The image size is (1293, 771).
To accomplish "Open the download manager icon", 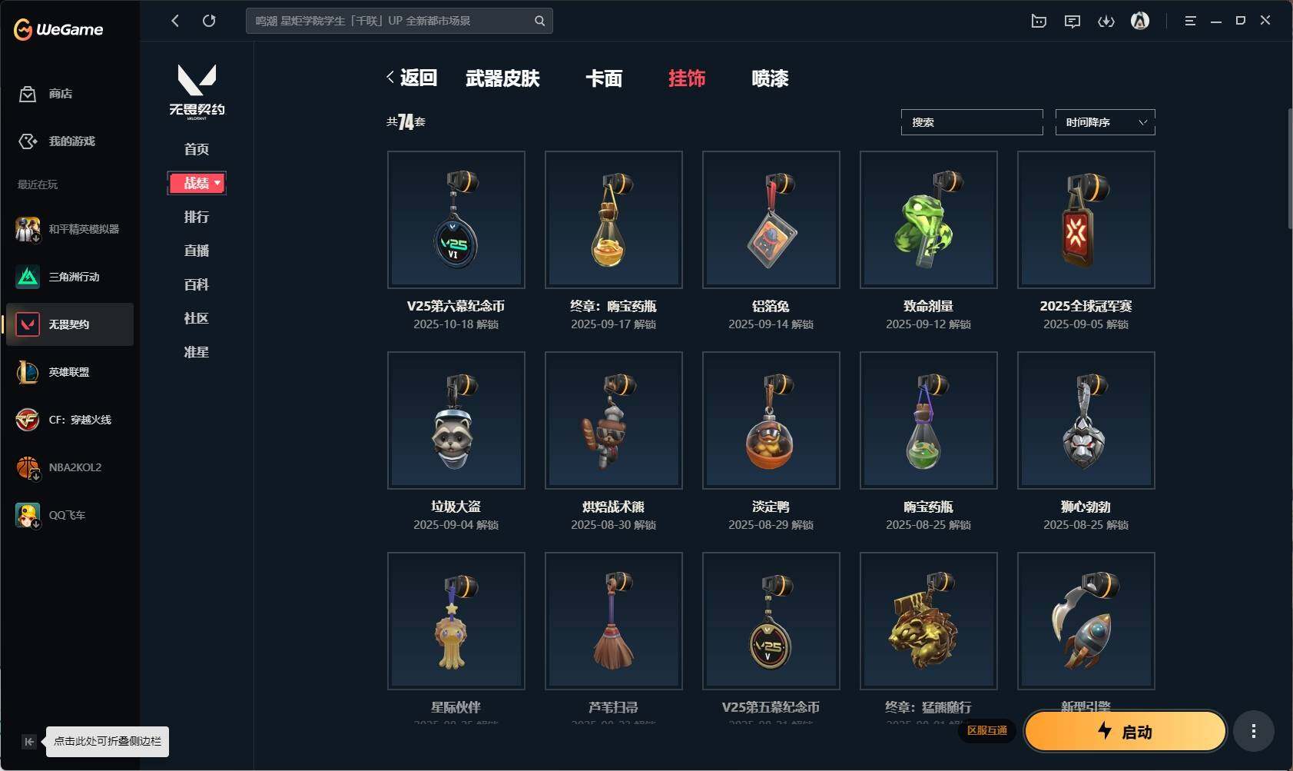I will [x=1106, y=22].
